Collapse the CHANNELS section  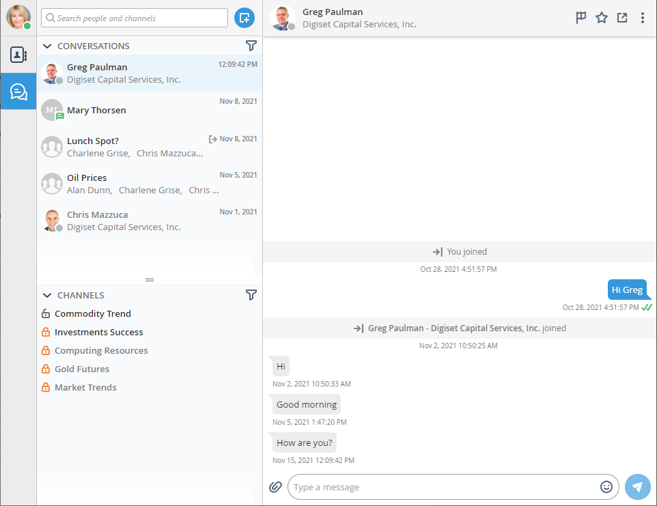[46, 295]
